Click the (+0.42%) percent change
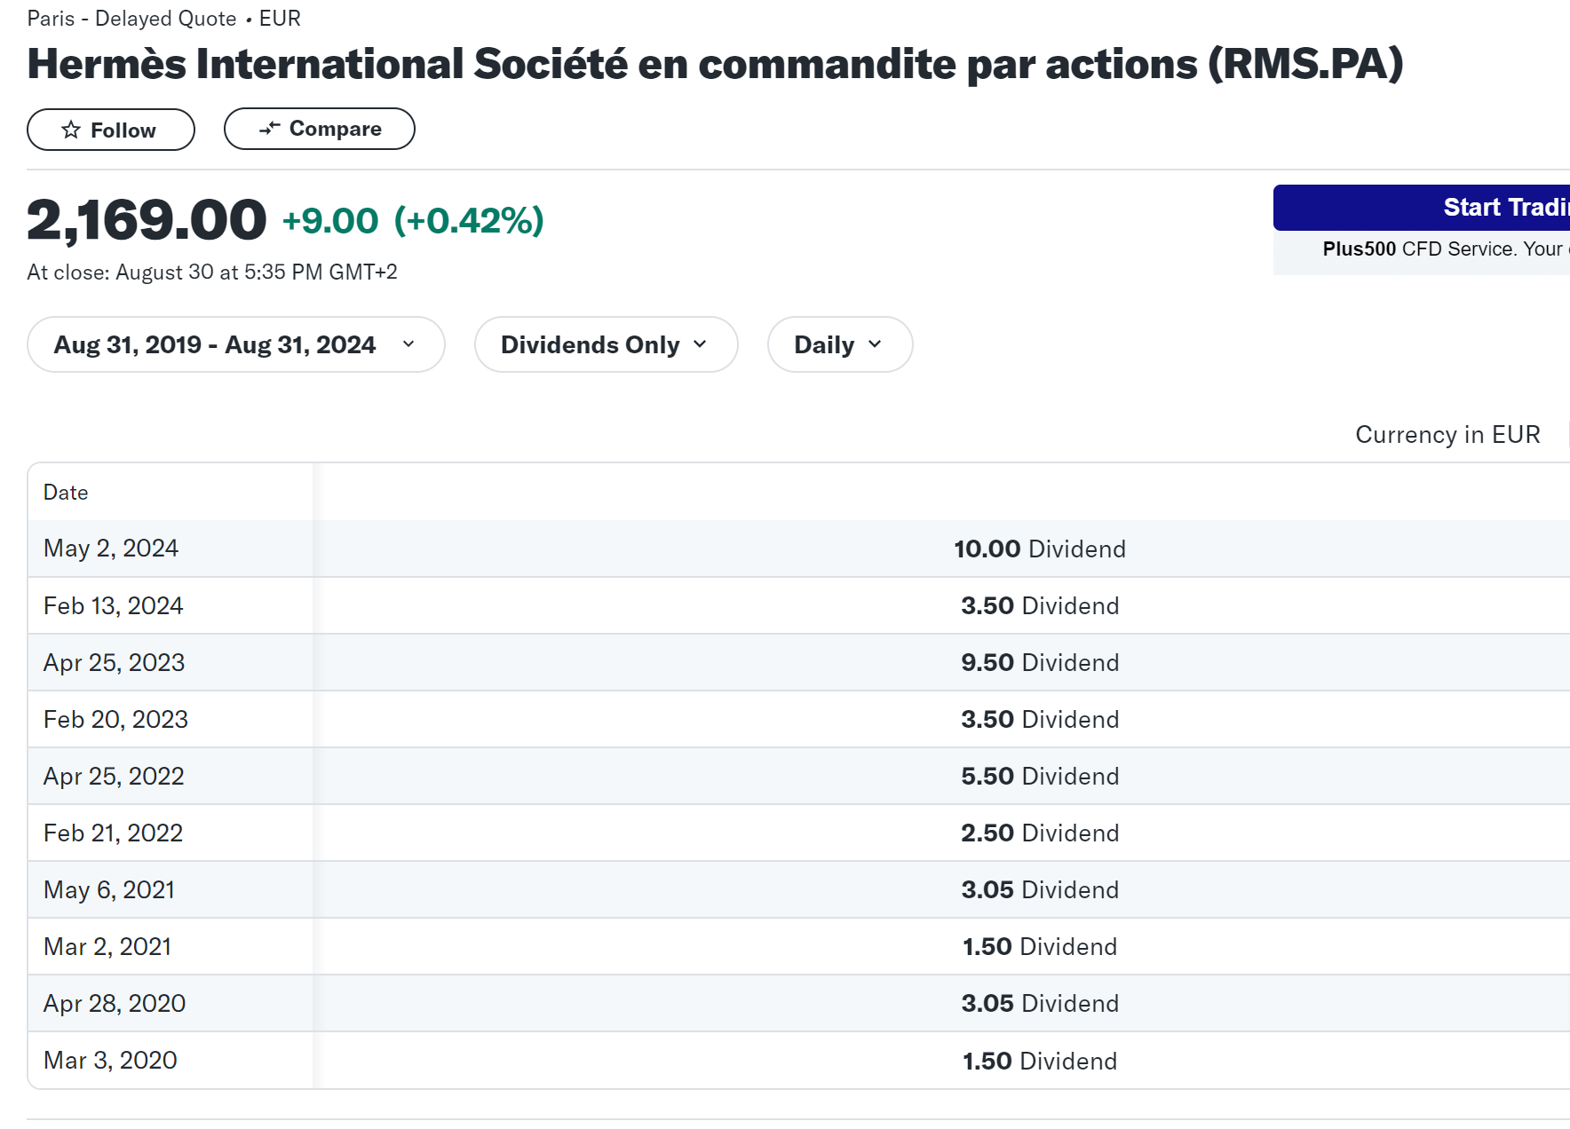 pos(469,221)
